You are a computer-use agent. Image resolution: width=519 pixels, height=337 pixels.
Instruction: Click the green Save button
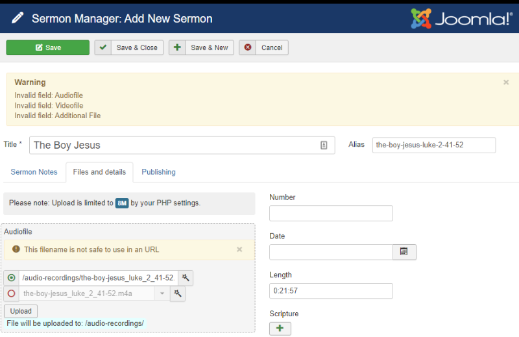[47, 47]
